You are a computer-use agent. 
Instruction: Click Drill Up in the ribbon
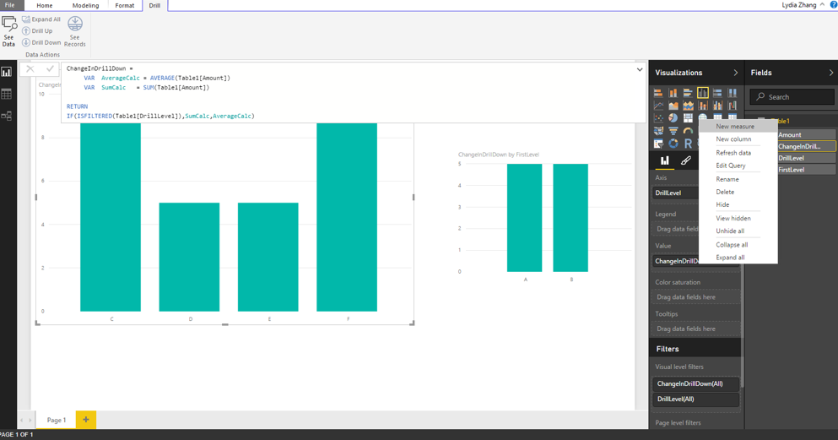37,31
